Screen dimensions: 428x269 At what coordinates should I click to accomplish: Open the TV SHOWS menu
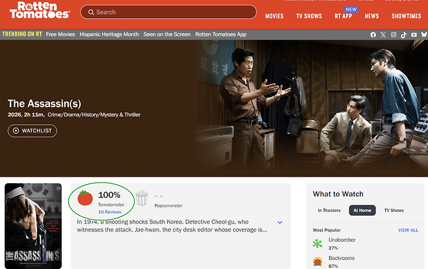(309, 16)
